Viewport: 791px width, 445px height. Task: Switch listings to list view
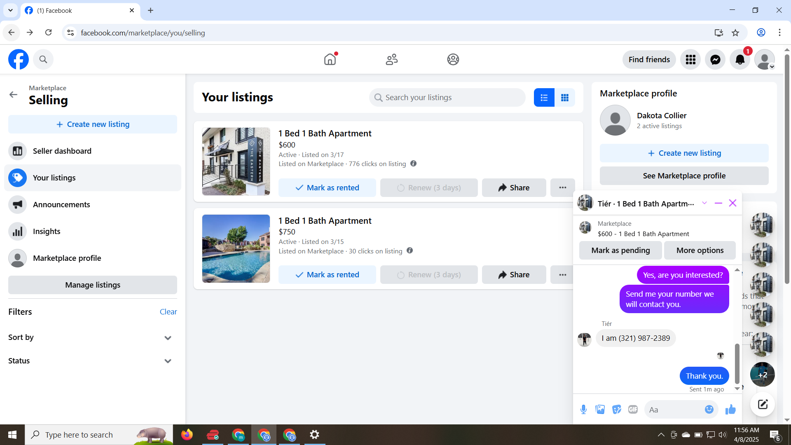[544, 98]
